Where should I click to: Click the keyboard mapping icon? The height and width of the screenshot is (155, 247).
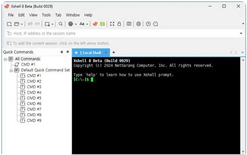click(x=129, y=24)
